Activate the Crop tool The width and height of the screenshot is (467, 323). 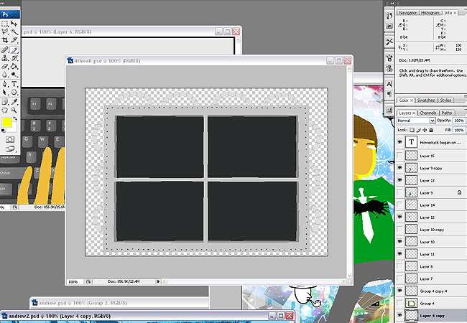point(5,41)
